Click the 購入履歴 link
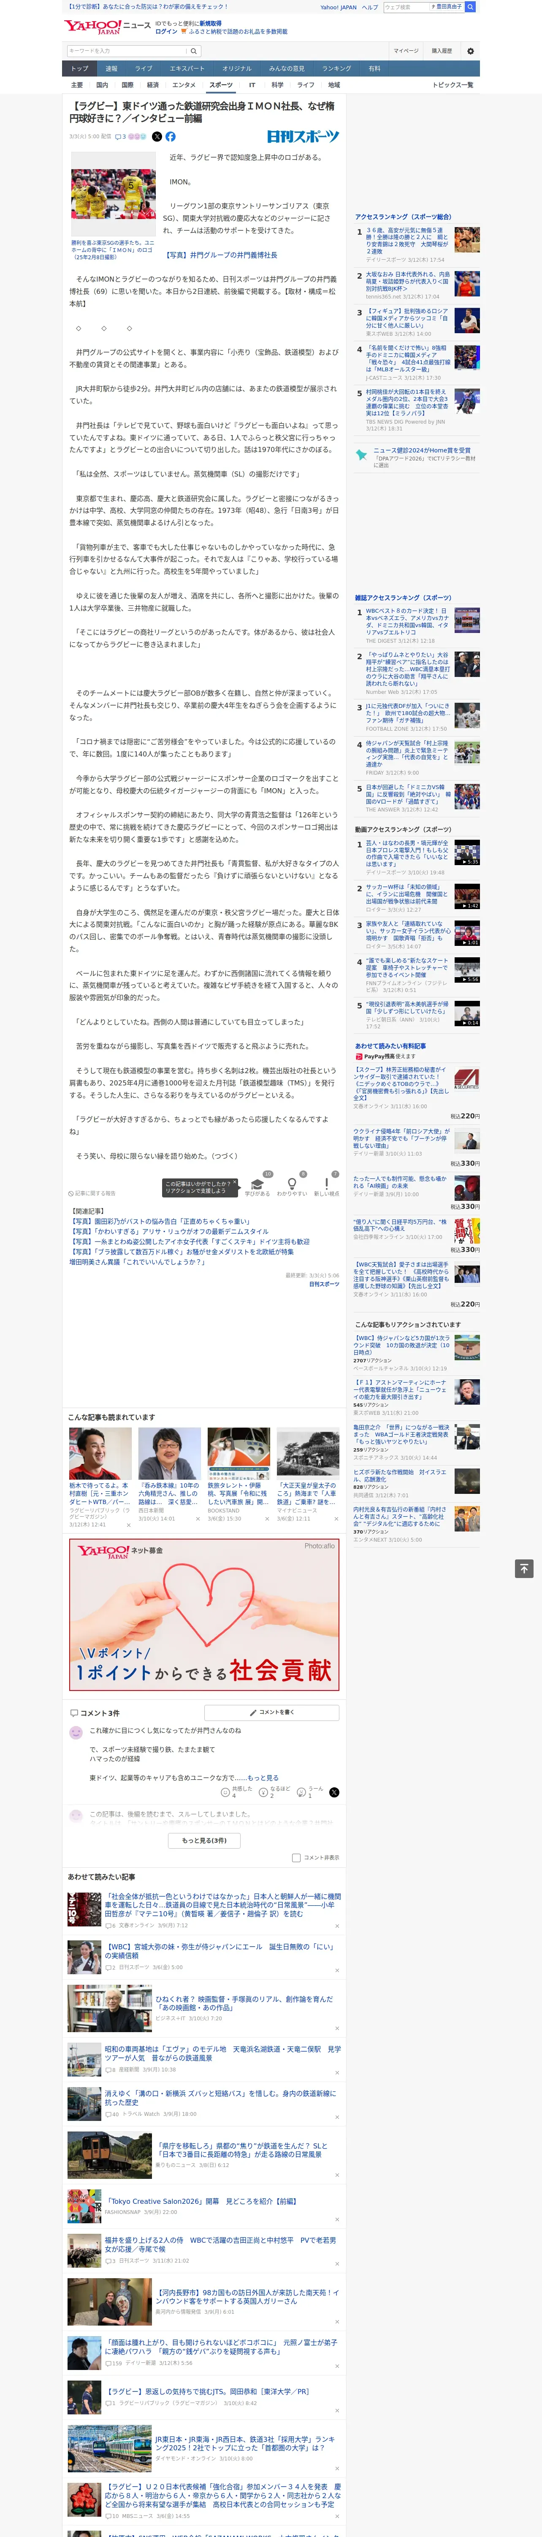 pyautogui.click(x=442, y=51)
